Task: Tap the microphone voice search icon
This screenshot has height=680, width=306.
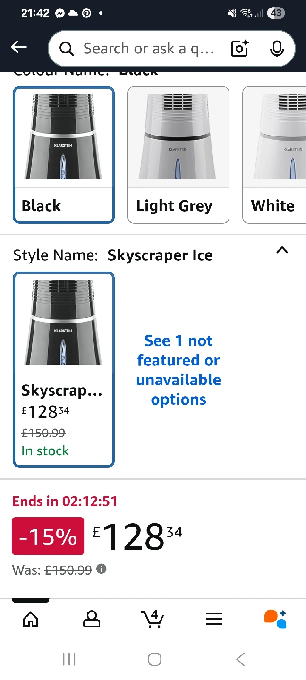Action: 277,49
